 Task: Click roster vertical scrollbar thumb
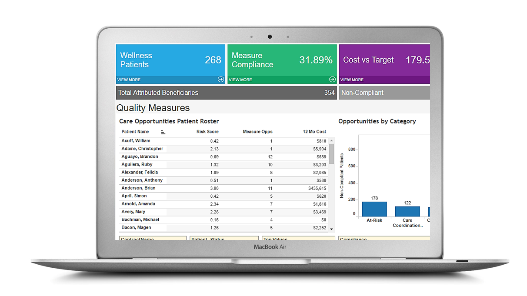[332, 153]
